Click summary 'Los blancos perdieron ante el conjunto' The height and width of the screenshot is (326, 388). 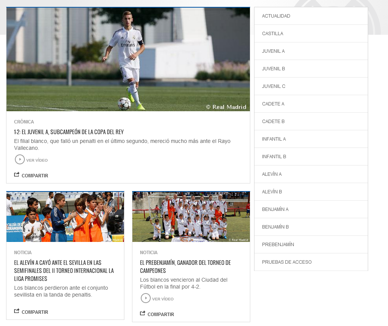click(61, 291)
